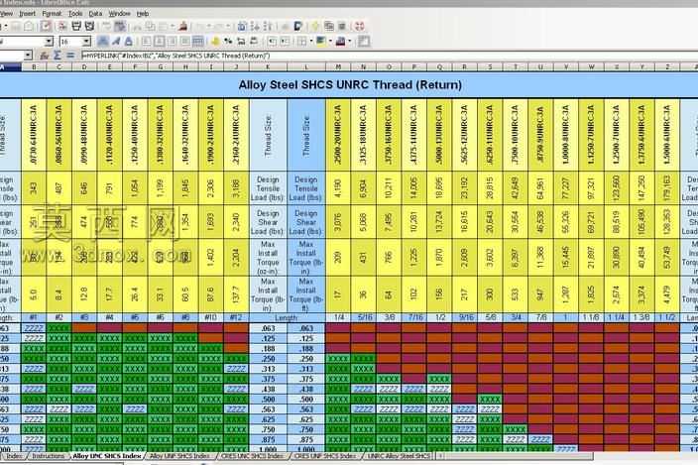698x465 pixels.
Task: Align cell content left
Action: pyautogui.click(x=147, y=42)
